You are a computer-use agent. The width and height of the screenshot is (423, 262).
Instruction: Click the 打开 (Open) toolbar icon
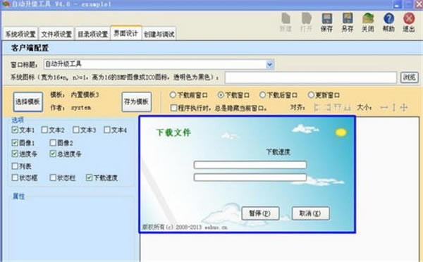[307, 18]
